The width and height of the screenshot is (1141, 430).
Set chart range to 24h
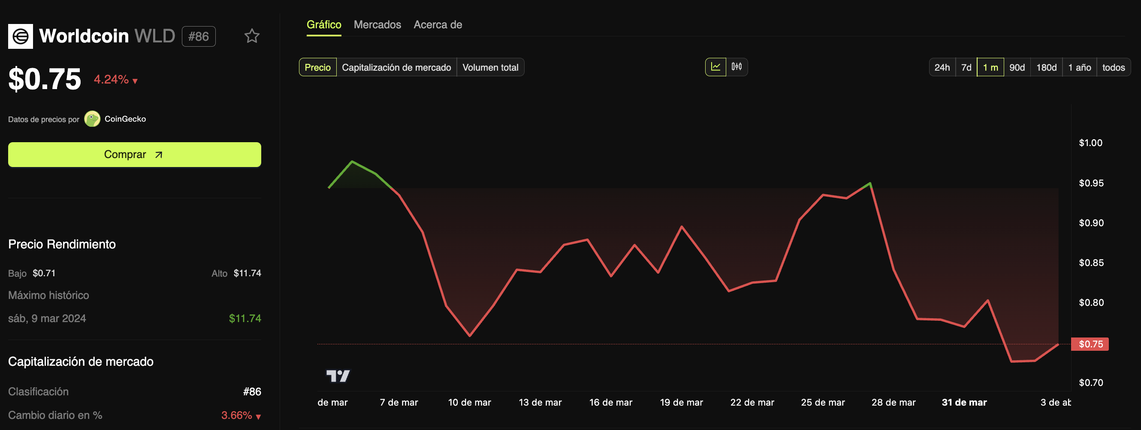point(942,67)
